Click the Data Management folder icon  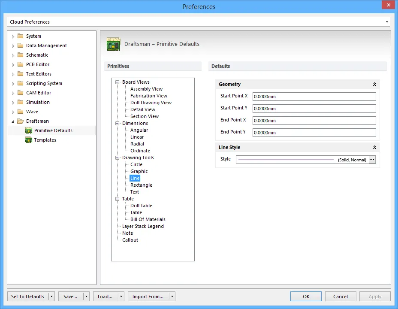(20, 45)
